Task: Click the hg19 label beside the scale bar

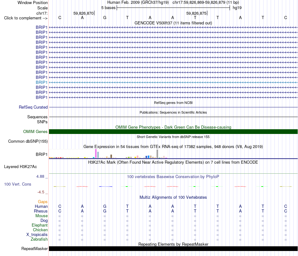Action: (x=237, y=8)
